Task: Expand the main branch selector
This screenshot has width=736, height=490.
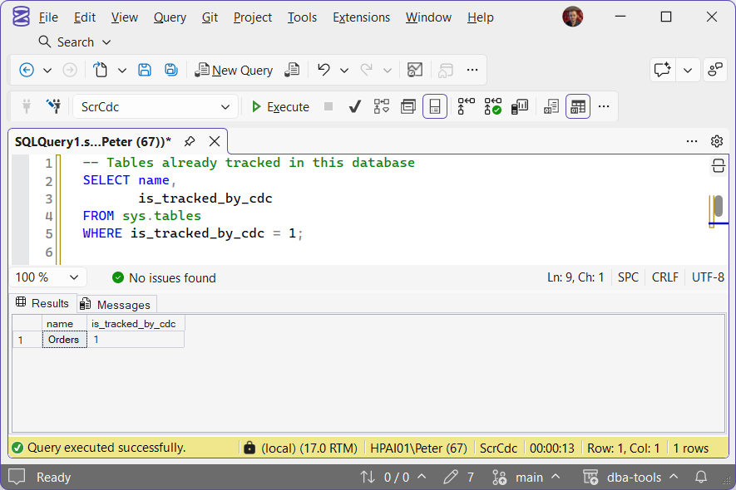Action: click(526, 478)
